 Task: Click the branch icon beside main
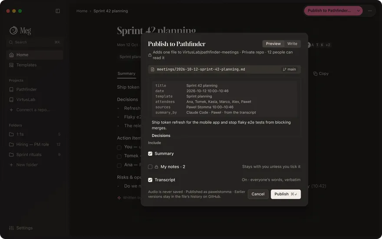click(x=284, y=70)
